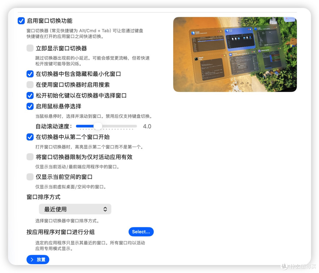Toggle 在切换器中从第二个窗口开始 checkbox
Viewport: 319px width, 273px height.
[x=30, y=137]
